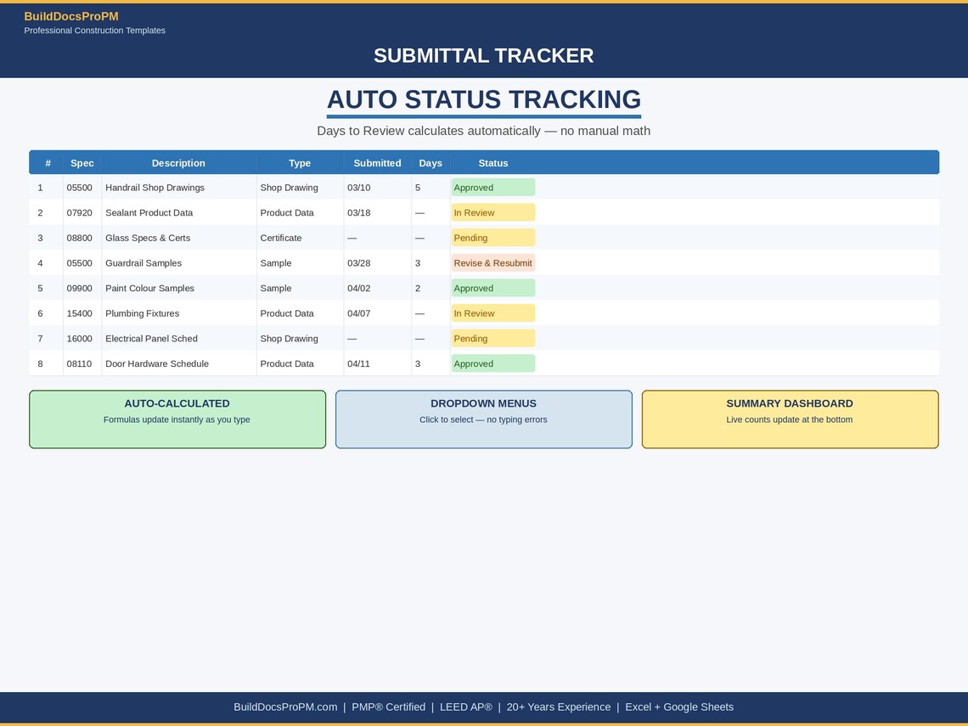Open Pending status for Electrical Panel Sched

(493, 338)
